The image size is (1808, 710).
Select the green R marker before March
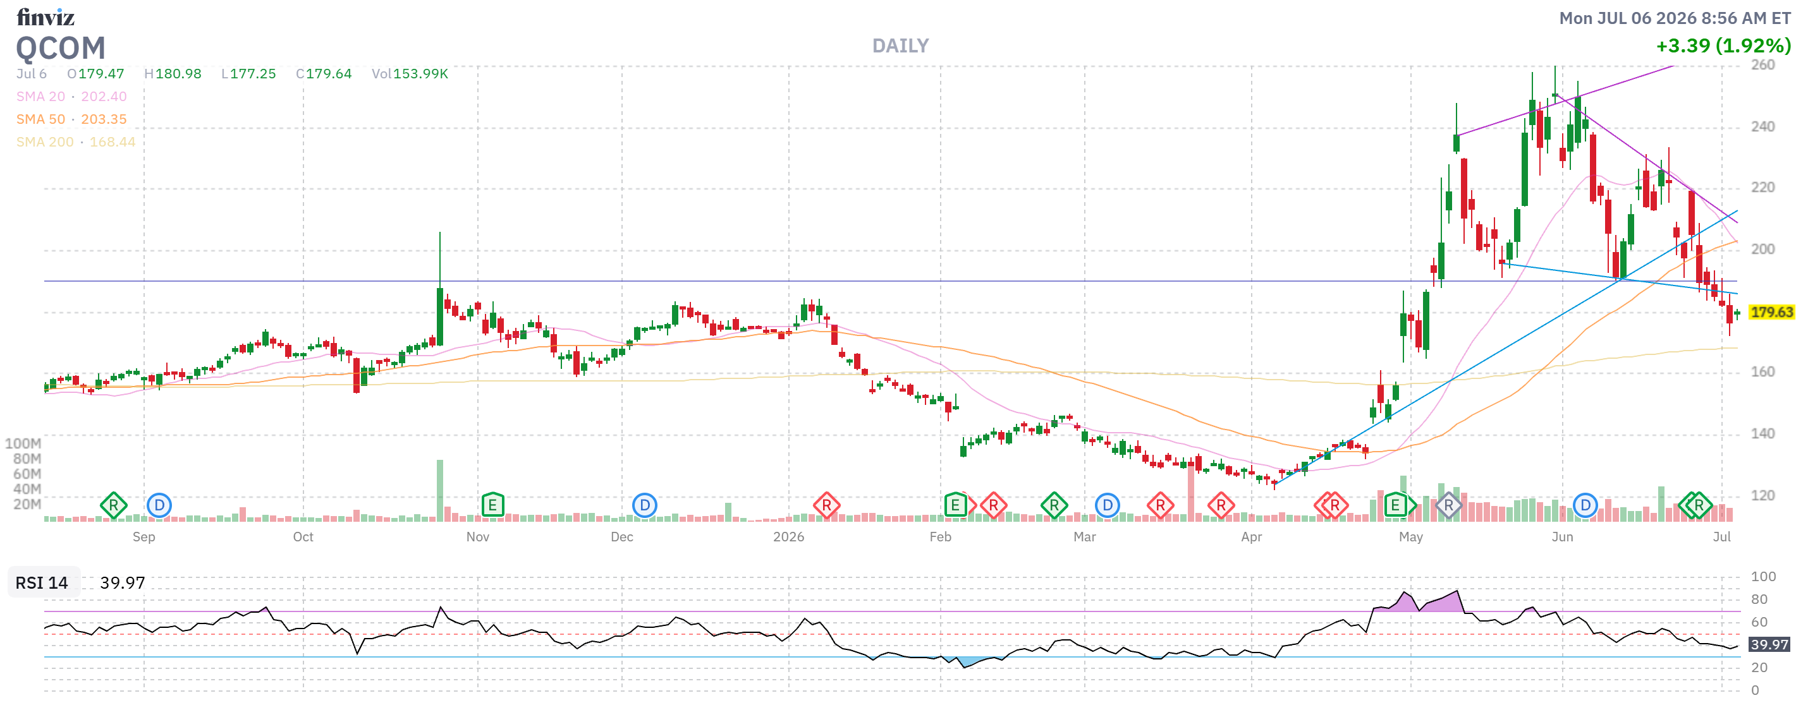tap(1053, 505)
